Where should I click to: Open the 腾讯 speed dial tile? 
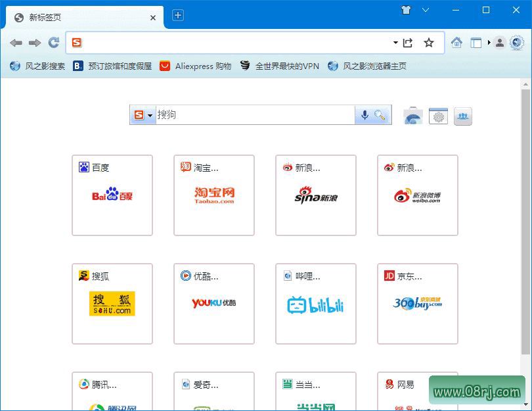tap(112, 391)
